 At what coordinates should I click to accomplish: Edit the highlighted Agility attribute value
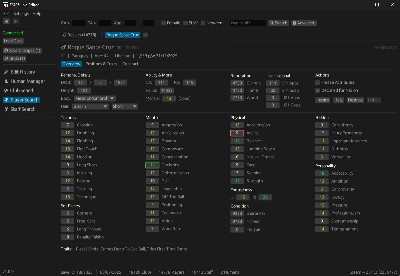click(x=237, y=133)
